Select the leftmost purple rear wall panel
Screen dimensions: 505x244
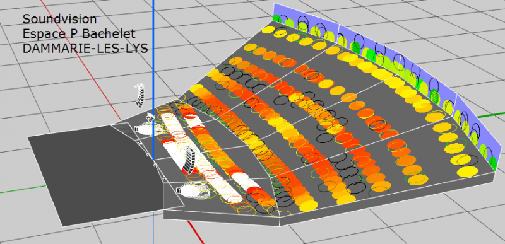306,23
